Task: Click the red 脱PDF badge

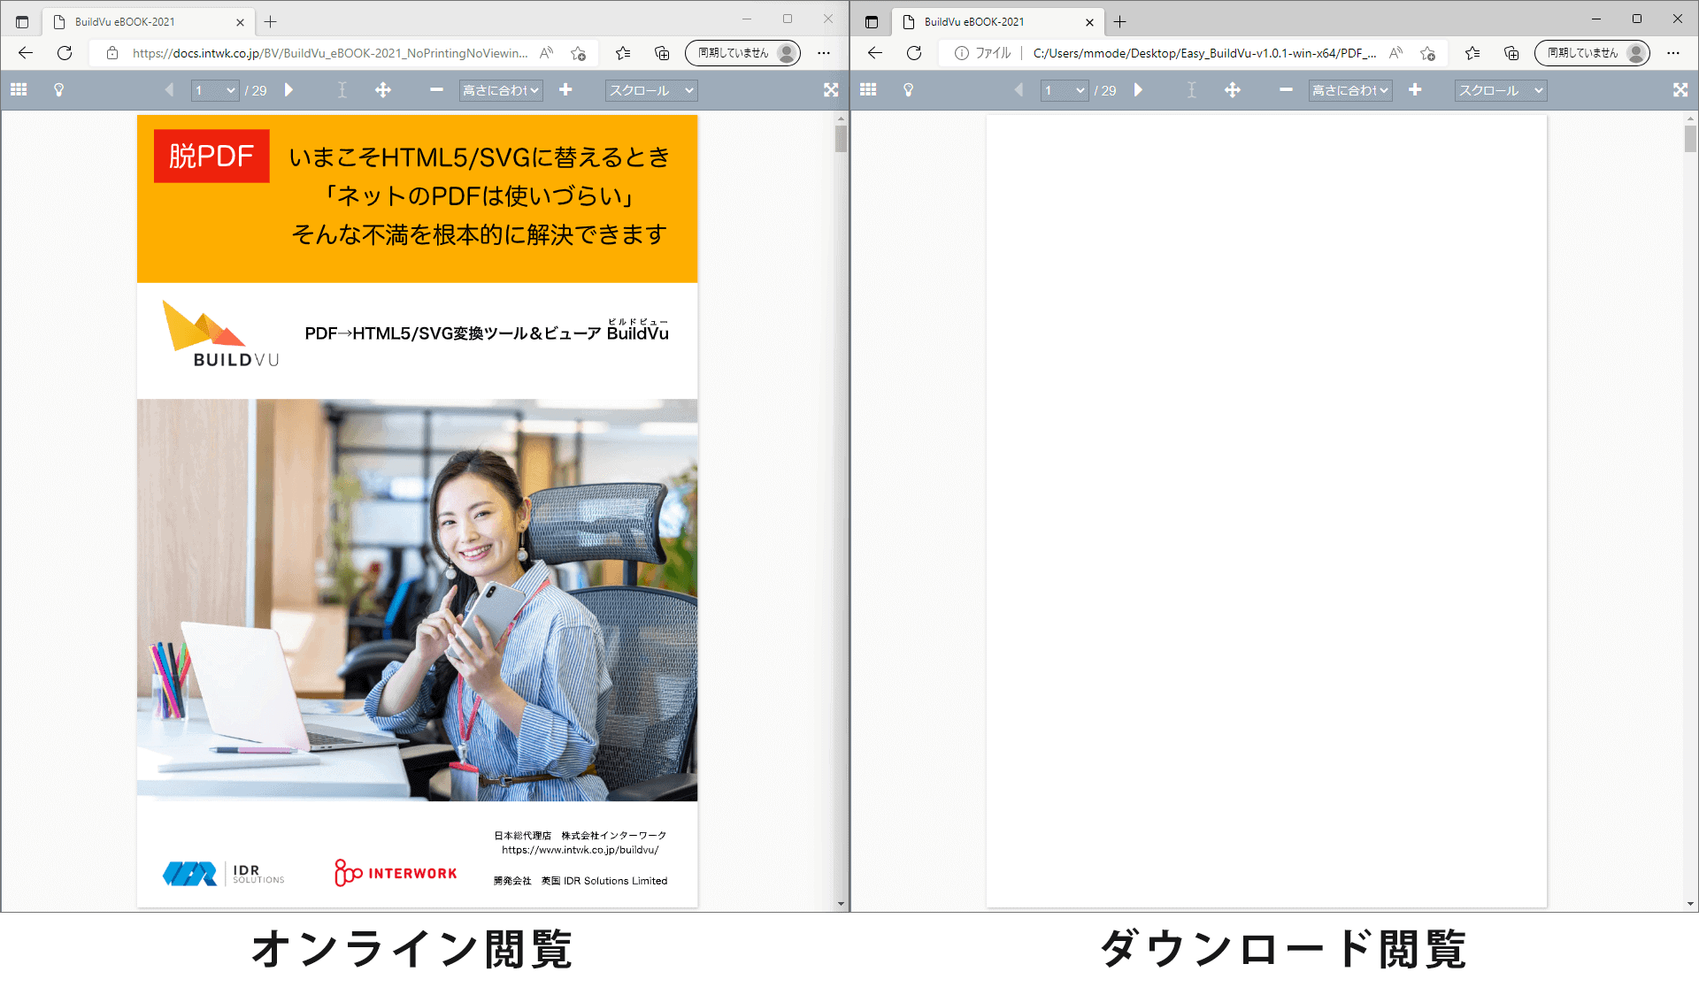Action: pos(211,156)
